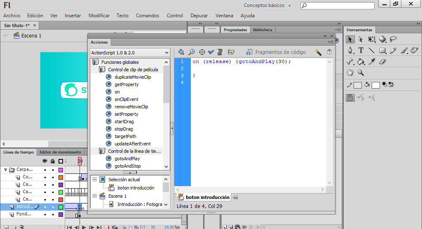Select the Bone tool
The width and height of the screenshot is (422, 229).
[x=350, y=62]
